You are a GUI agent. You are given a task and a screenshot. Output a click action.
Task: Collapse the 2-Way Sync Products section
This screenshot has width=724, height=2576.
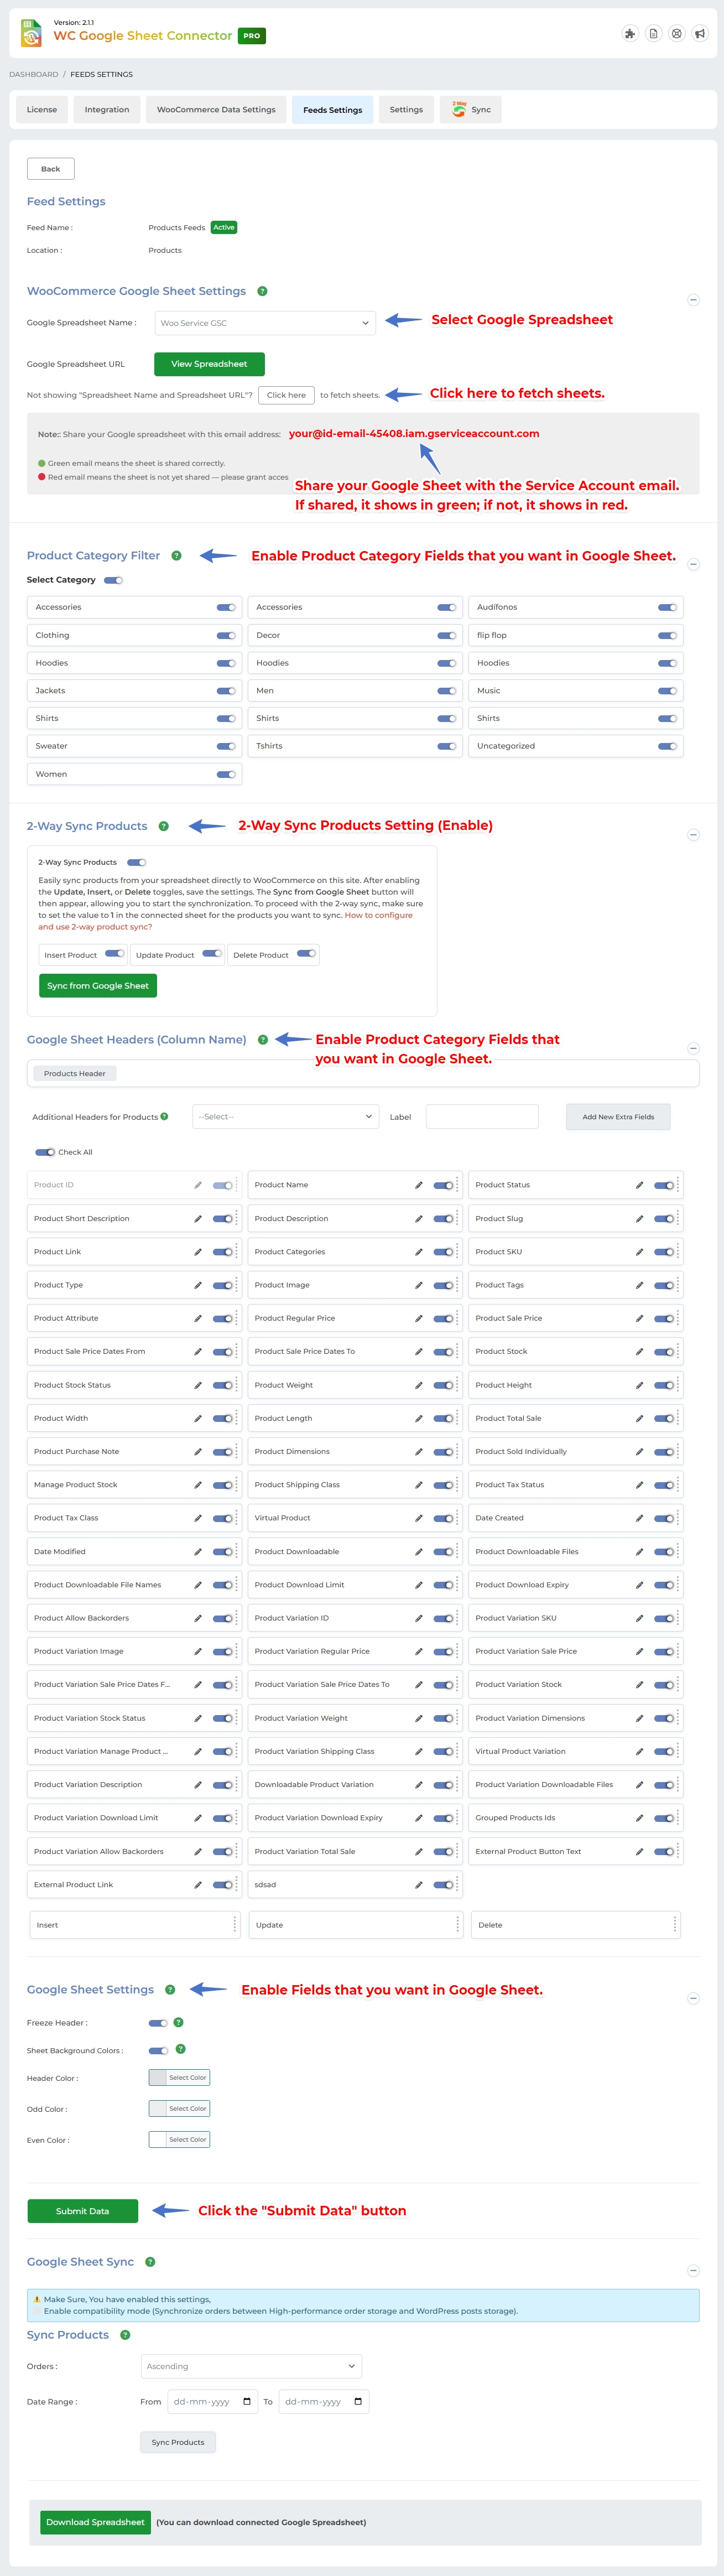click(x=693, y=835)
